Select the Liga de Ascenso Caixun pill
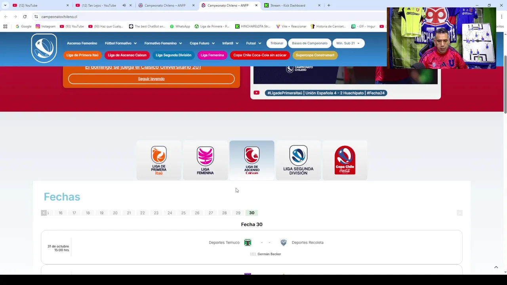 pyautogui.click(x=127, y=55)
